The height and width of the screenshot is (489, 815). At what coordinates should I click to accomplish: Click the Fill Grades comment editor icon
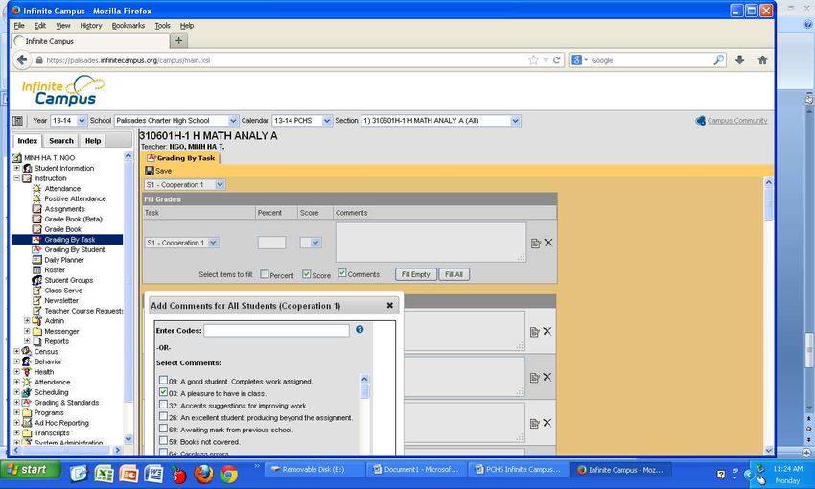[535, 244]
